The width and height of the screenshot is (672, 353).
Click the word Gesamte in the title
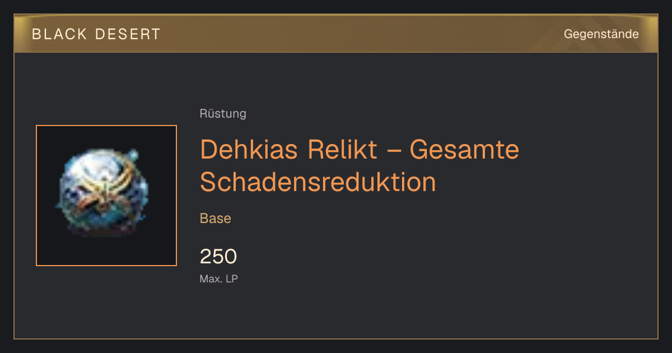click(464, 150)
